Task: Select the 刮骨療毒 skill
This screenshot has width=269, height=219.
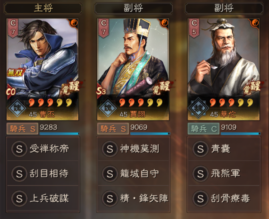Action: tap(224, 198)
